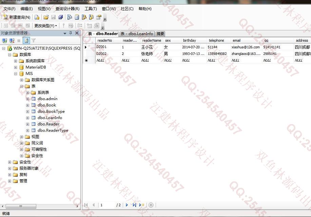Click the Add Group By icon

pyautogui.click(x=80, y=25)
